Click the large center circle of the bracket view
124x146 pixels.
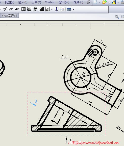point(81,77)
